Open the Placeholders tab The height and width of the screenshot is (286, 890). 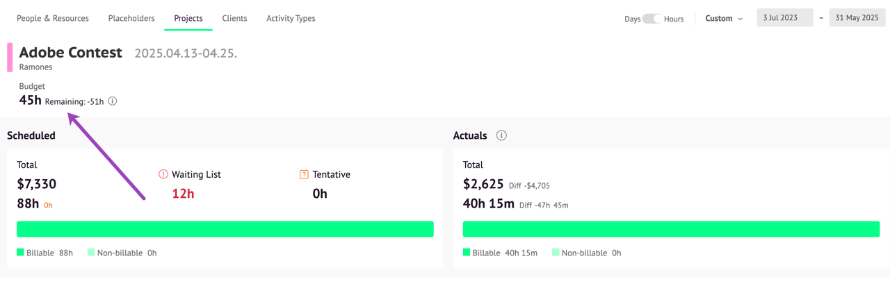point(131,18)
